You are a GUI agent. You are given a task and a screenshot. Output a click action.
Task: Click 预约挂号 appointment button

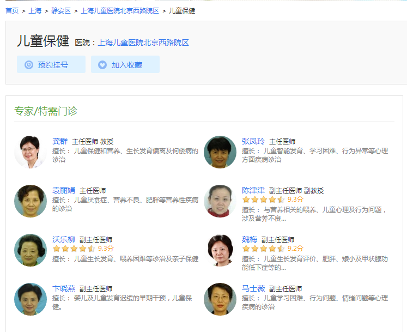[x=51, y=64]
